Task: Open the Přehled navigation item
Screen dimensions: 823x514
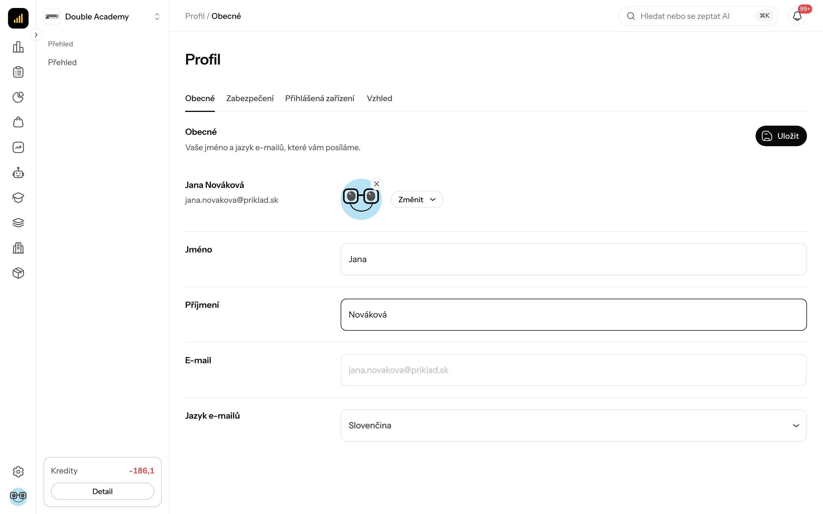Action: coord(62,62)
